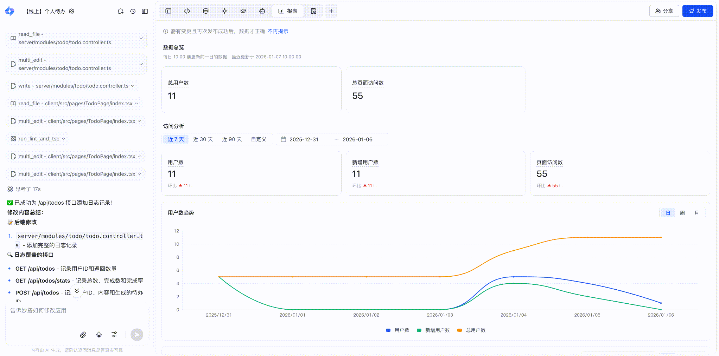This screenshot has width=719, height=356.
Task: Open the code view icon in toolbar
Action: tap(187, 11)
